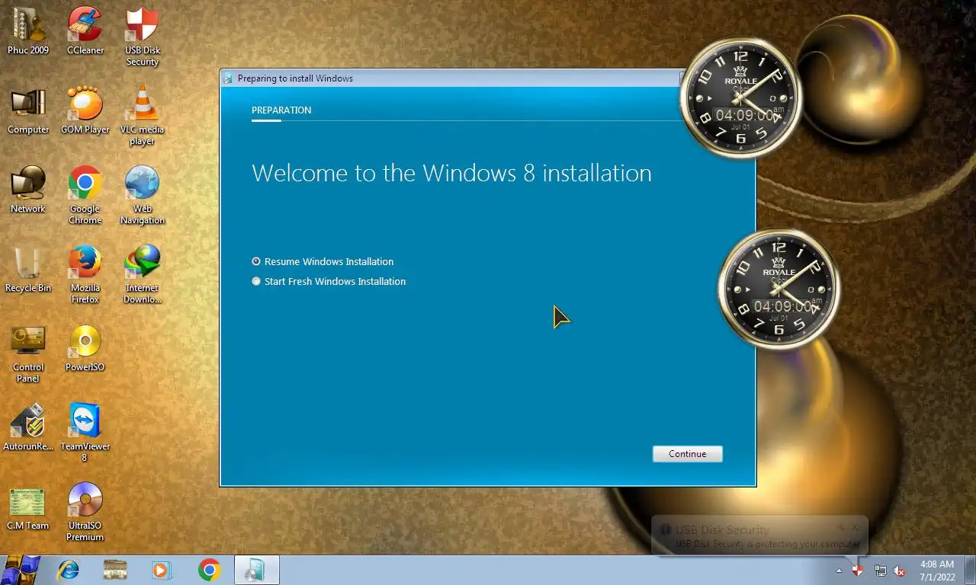
Task: Open the Web Navigation shortcut
Action: click(x=143, y=195)
